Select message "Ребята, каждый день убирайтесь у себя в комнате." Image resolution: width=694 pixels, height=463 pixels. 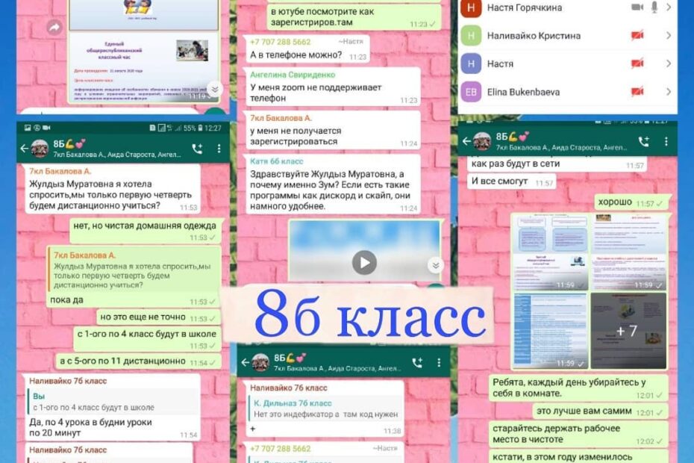[x=578, y=388]
